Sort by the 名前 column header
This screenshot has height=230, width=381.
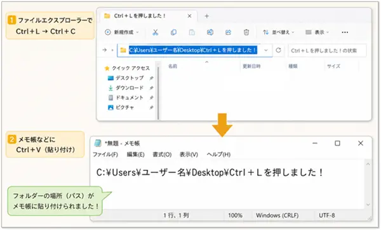pyautogui.click(x=173, y=66)
